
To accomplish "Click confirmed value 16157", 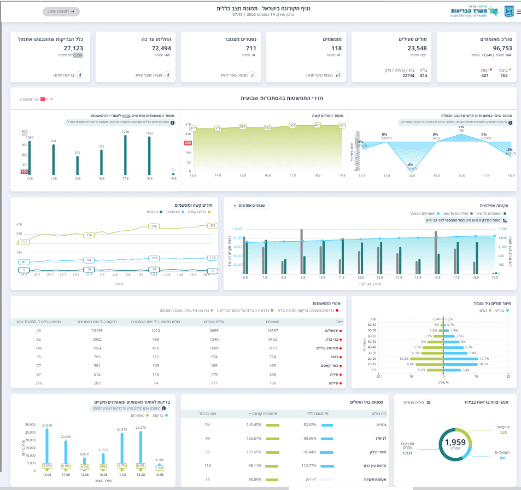I will tap(272, 331).
